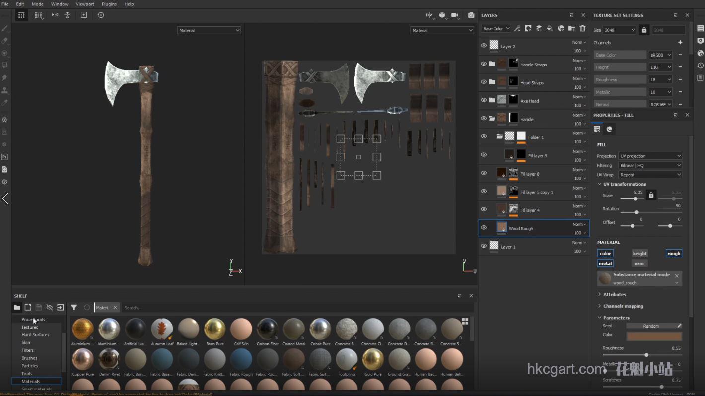Open the Mode menu
This screenshot has height=396, width=705.
coord(37,4)
